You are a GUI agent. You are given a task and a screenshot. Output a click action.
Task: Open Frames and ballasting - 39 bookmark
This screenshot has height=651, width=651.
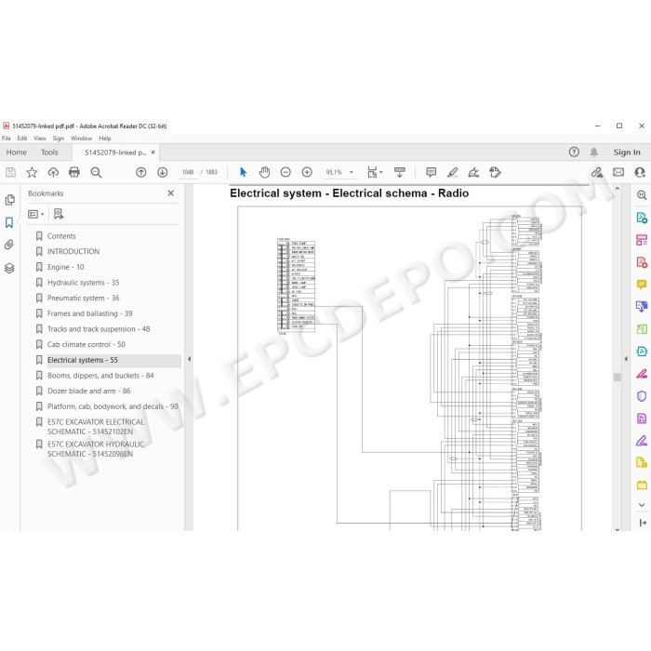tap(89, 313)
